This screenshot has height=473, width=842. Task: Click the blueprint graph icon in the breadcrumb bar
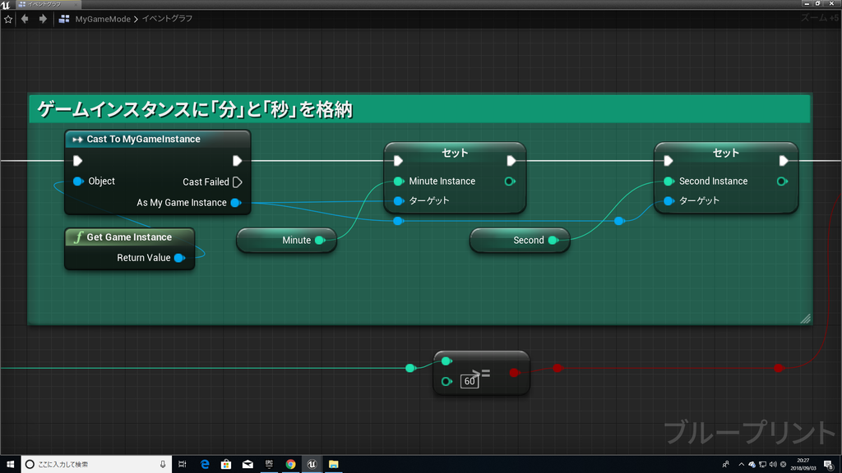point(62,17)
